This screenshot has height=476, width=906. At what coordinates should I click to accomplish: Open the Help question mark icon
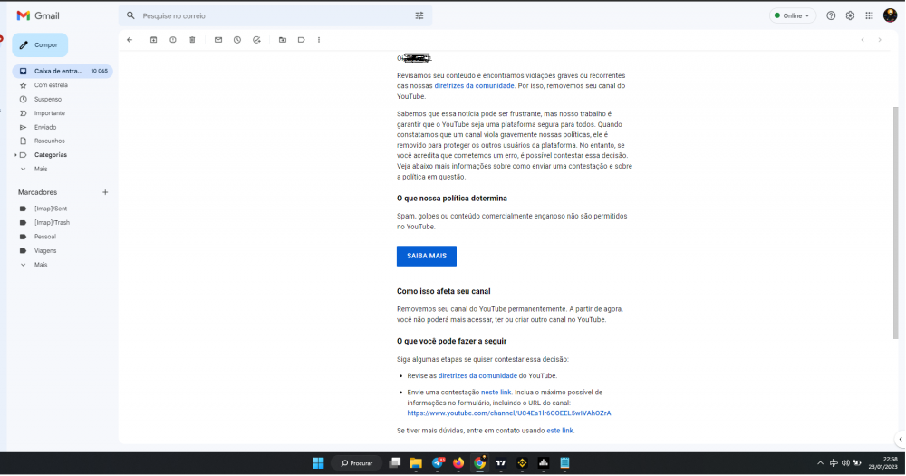[x=831, y=15]
